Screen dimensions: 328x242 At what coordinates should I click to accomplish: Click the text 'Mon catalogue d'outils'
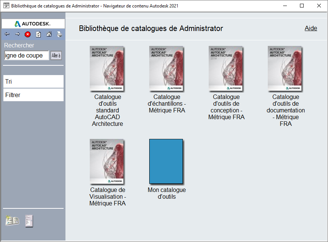pos(167,193)
